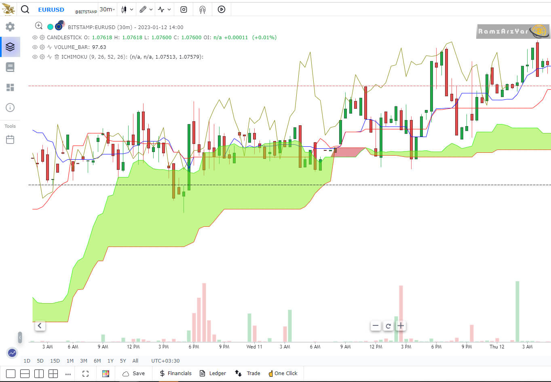Open the indicators dropdown

[x=165, y=9]
